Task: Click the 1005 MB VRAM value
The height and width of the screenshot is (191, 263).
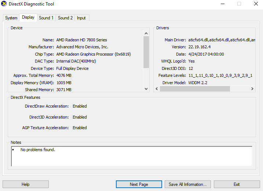Action: (64, 83)
